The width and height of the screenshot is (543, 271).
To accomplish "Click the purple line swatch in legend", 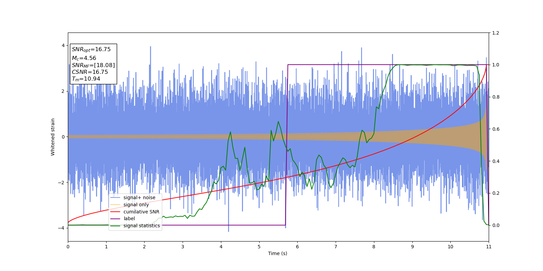I will pos(115,219).
